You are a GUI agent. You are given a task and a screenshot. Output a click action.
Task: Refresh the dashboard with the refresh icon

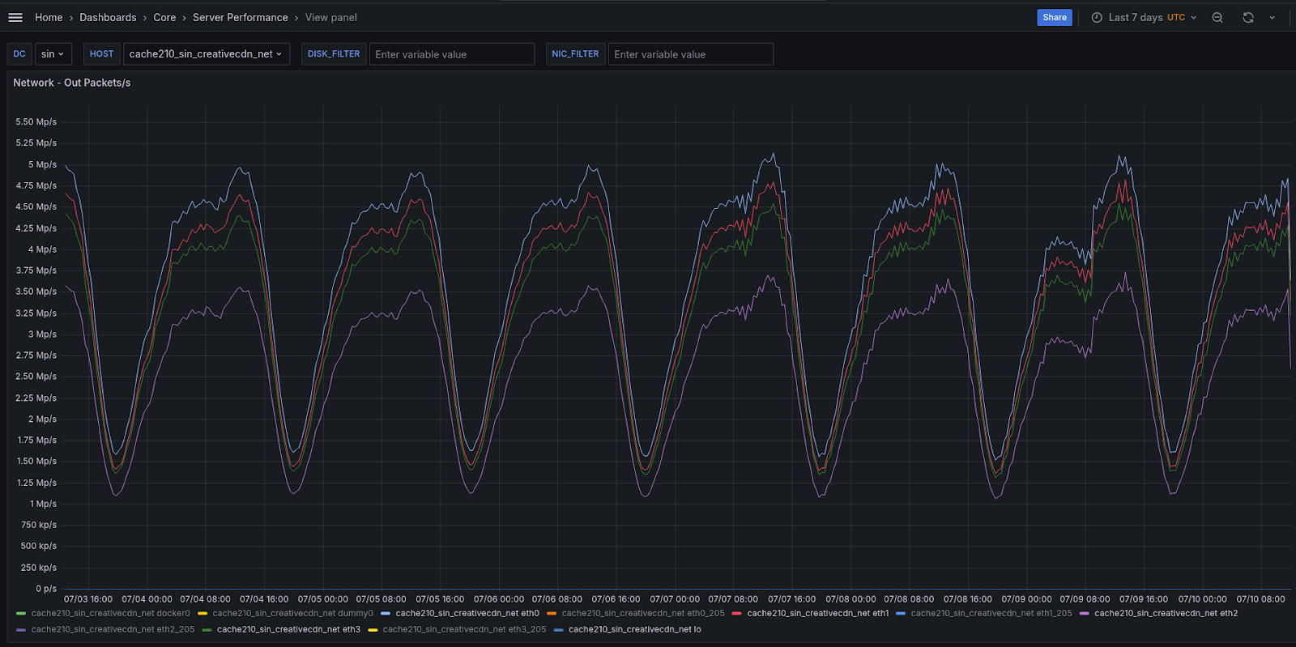pyautogui.click(x=1248, y=17)
